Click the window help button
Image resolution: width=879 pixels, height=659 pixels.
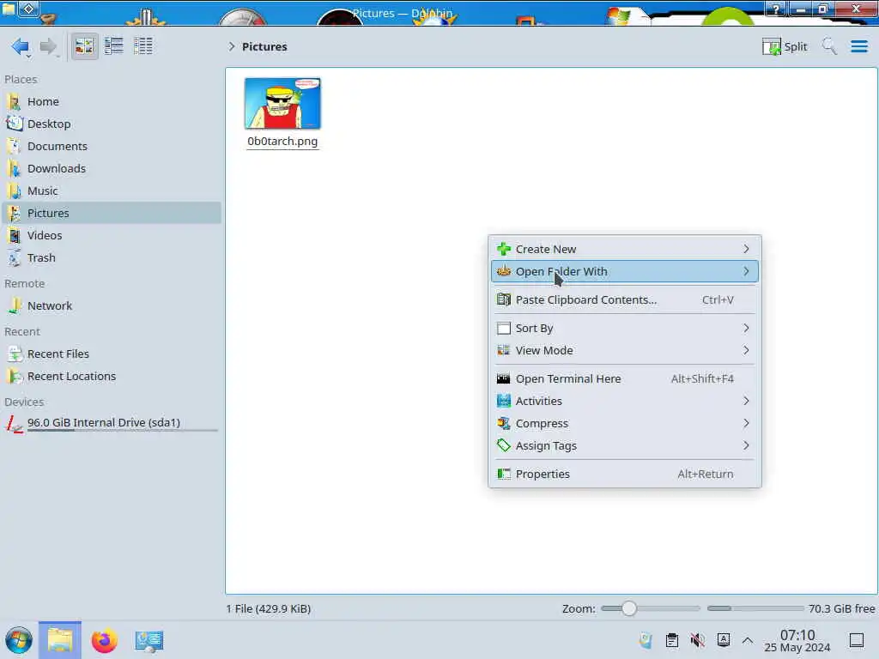tap(776, 9)
